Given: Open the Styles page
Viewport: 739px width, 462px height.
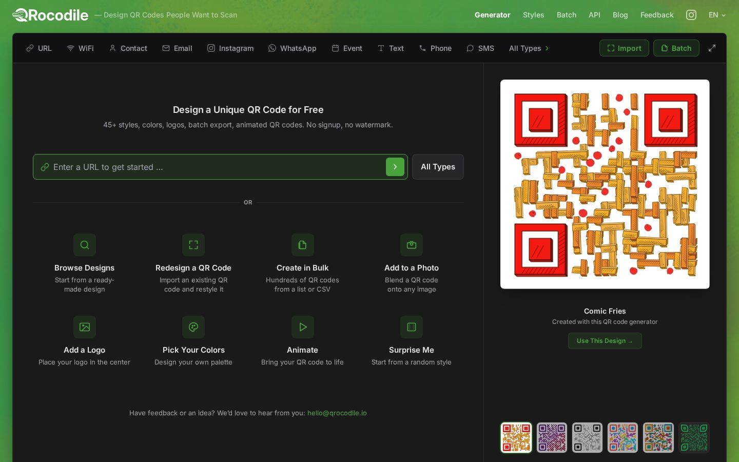Looking at the screenshot, I should (533, 15).
